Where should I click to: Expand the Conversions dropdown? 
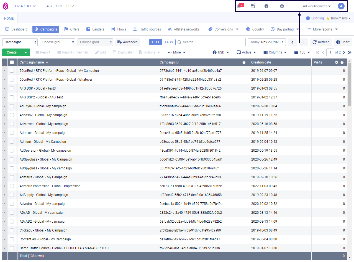coord(224,29)
